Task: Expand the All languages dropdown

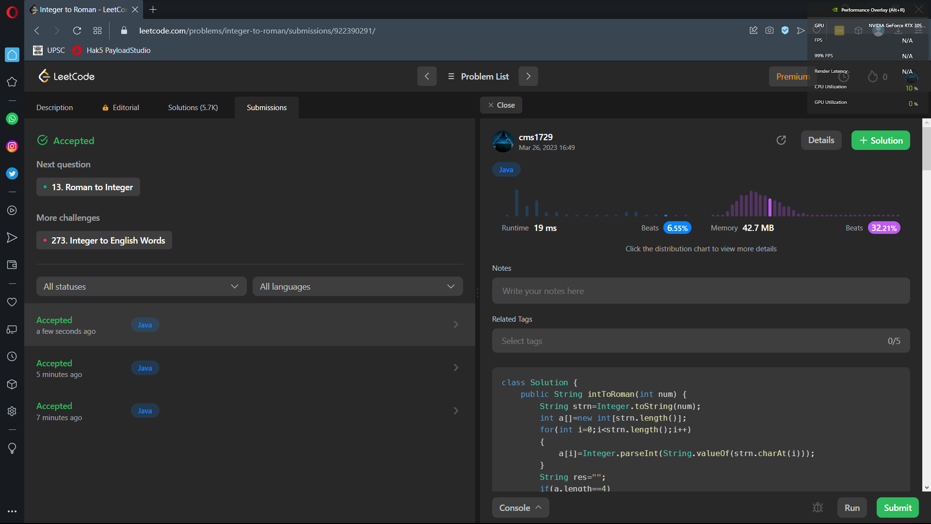Action: pos(357,286)
